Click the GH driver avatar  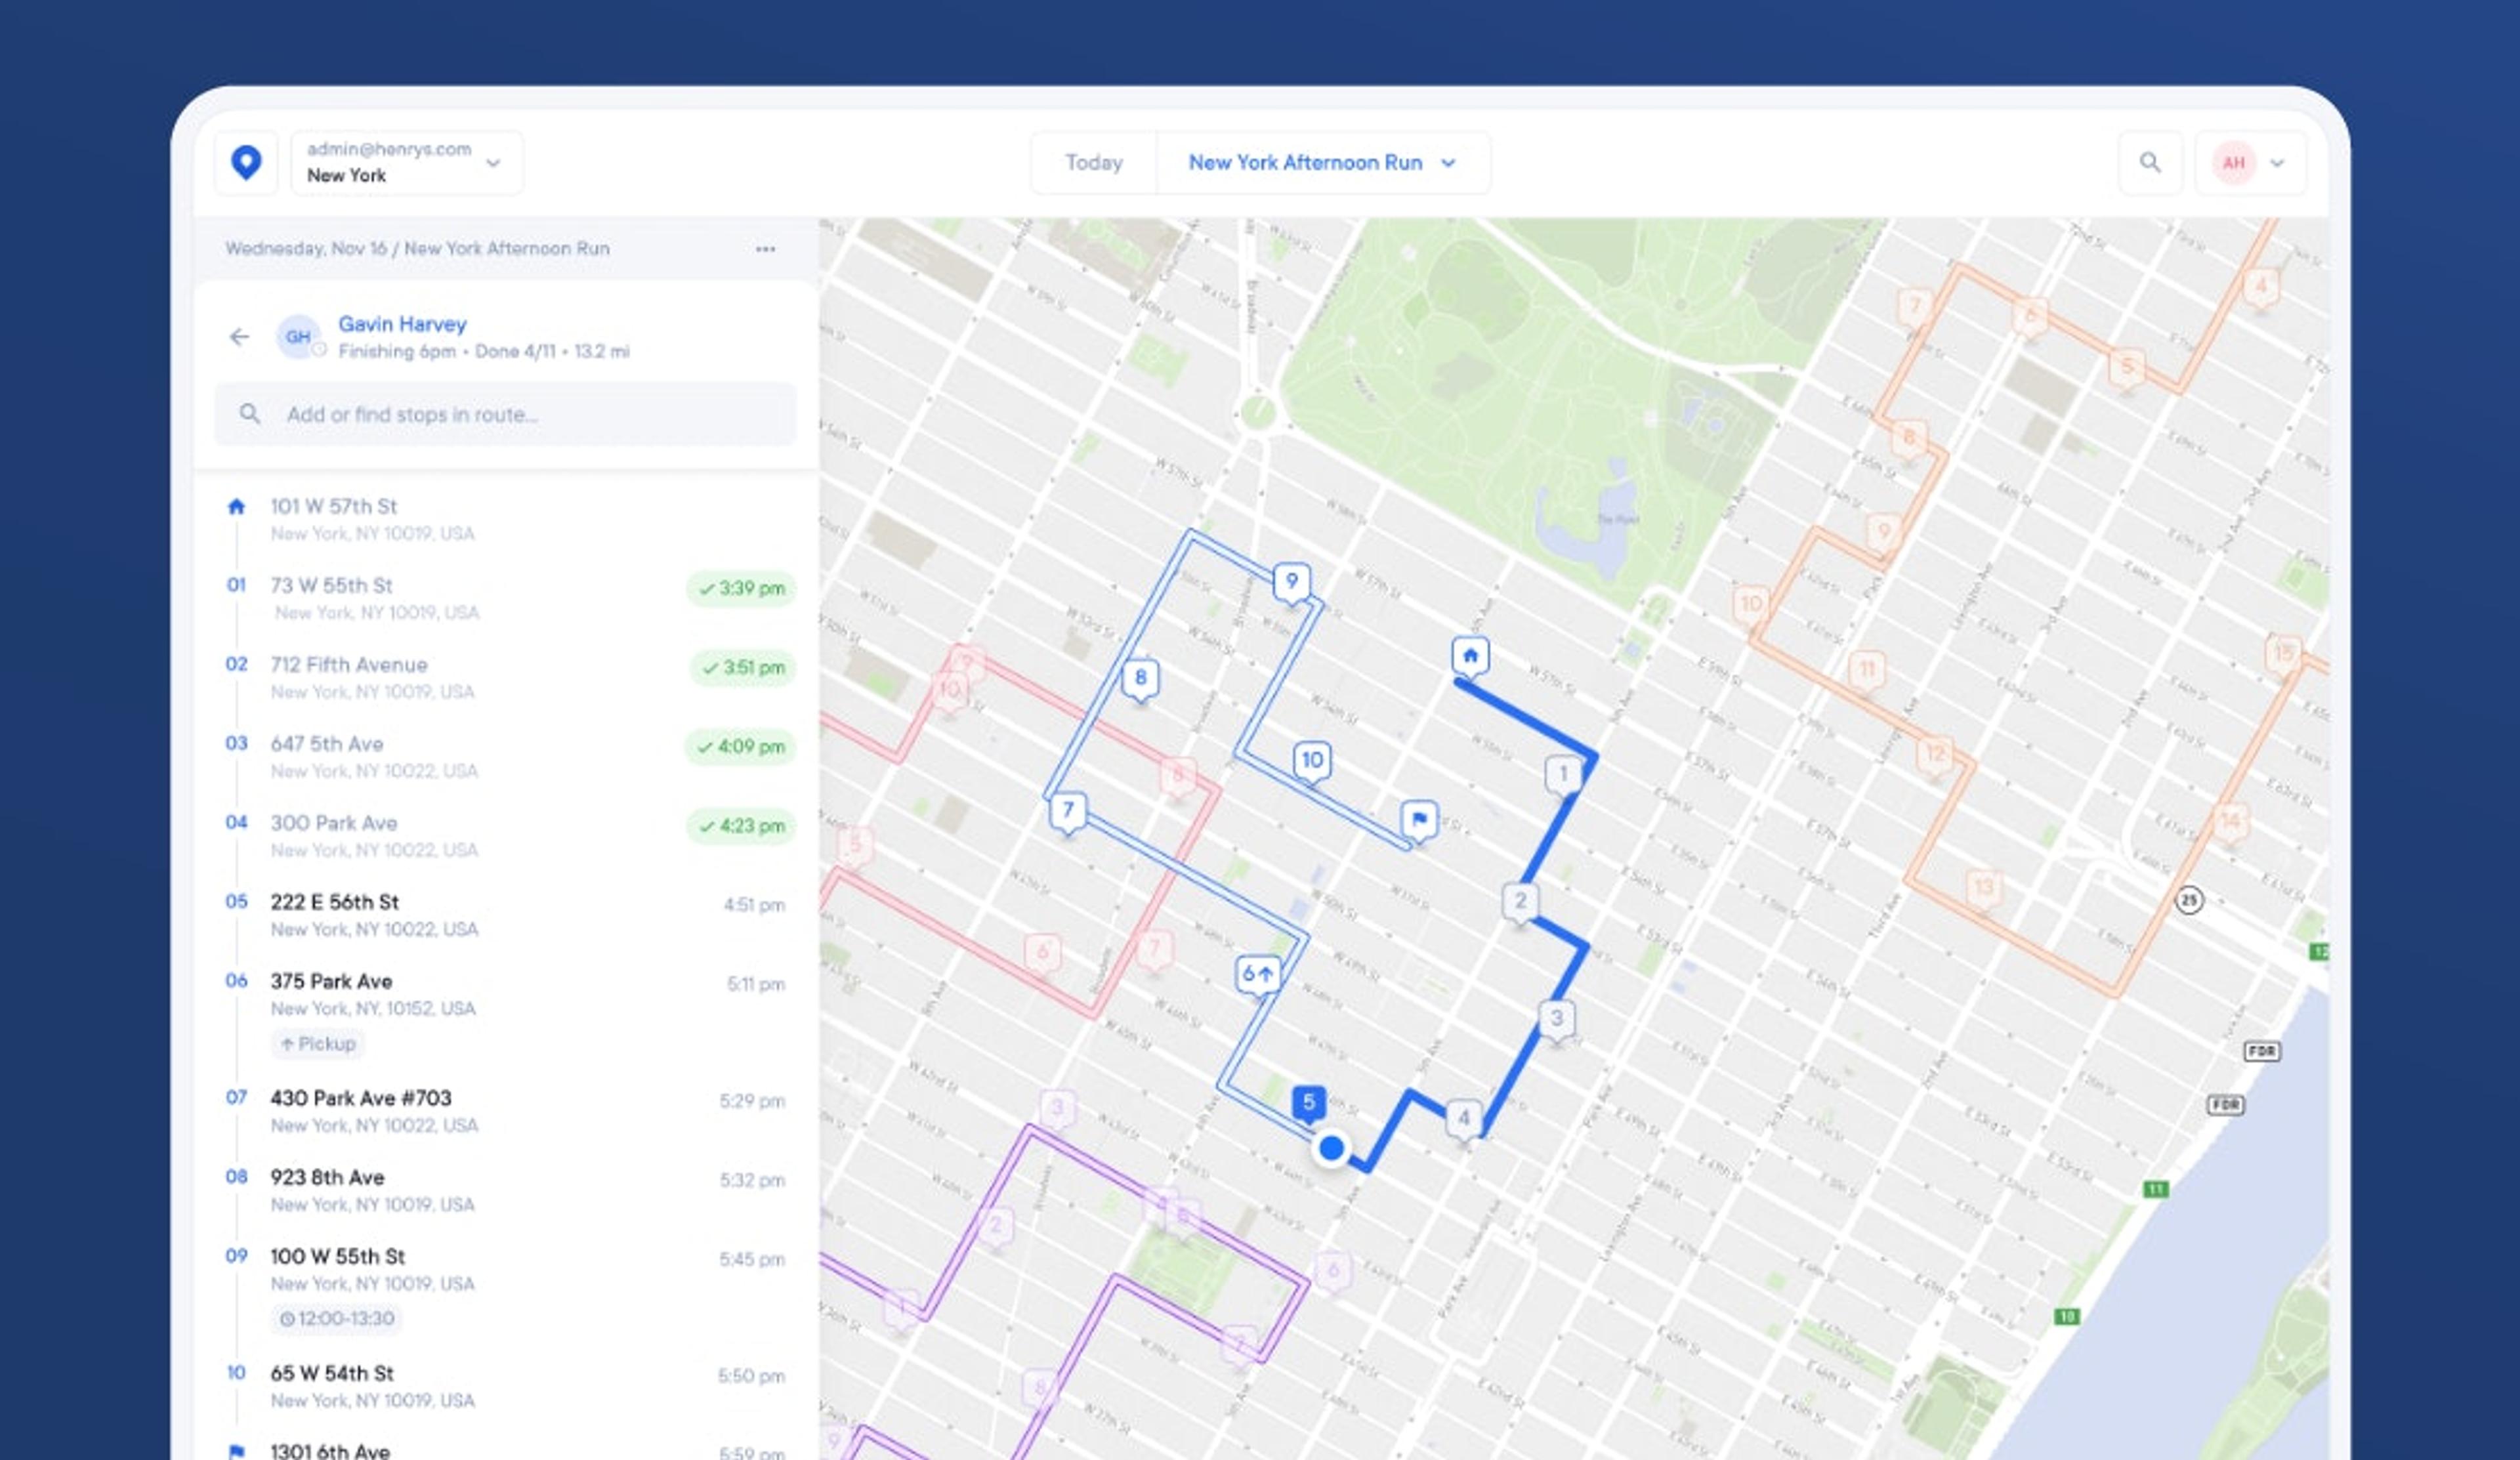[298, 337]
